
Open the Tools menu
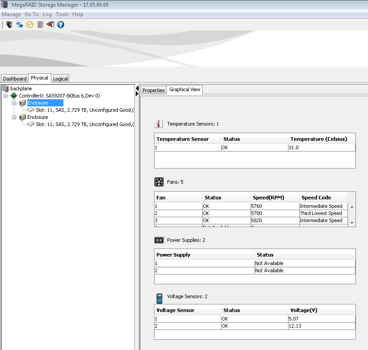point(62,14)
